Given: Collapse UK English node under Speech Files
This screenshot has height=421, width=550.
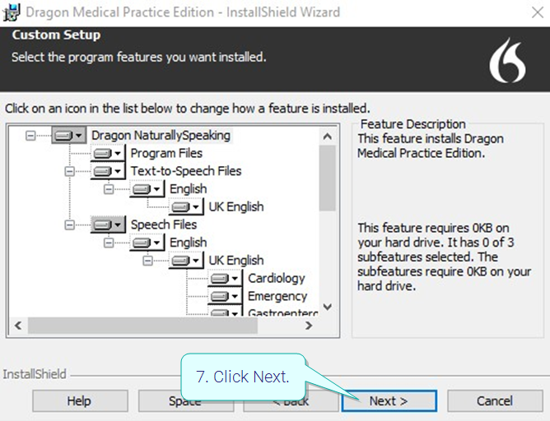Looking at the screenshot, I should point(147,261).
